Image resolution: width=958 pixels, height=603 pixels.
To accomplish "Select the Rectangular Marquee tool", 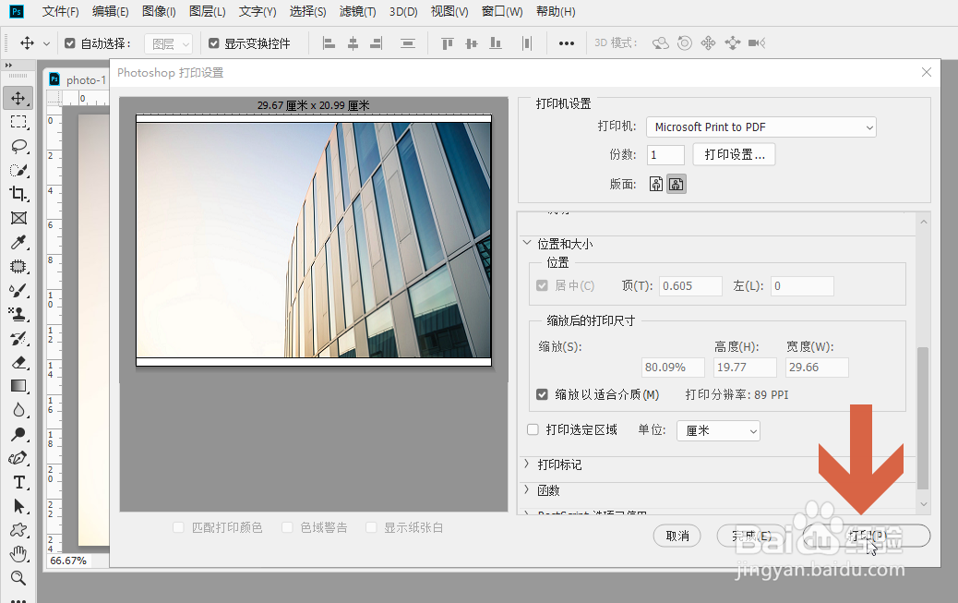I will coord(18,122).
